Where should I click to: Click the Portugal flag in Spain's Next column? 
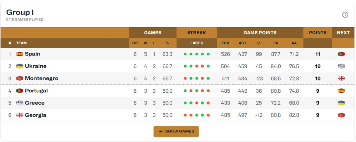pyautogui.click(x=341, y=54)
